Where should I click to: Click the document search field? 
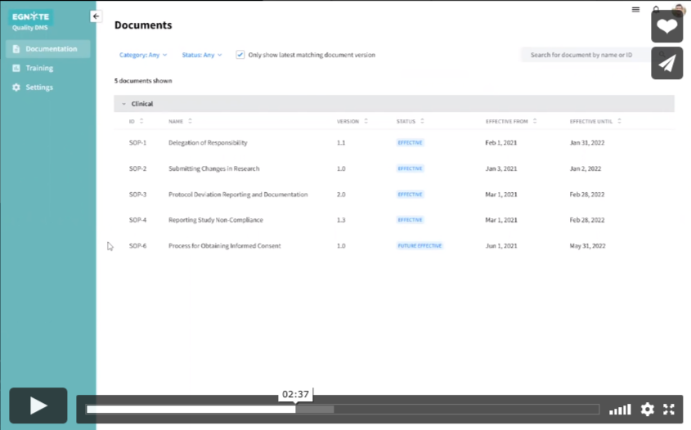pos(585,55)
